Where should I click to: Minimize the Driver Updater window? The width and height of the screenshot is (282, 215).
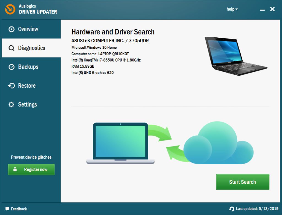tap(262, 10)
